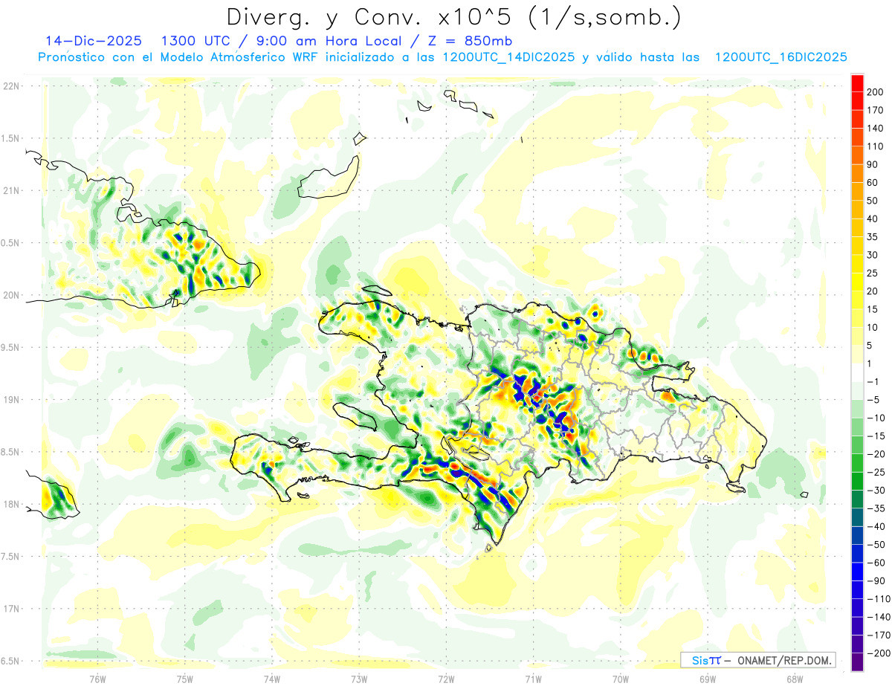Click the color scale value "-10"
Screen dimensions: 892x689
[878, 418]
